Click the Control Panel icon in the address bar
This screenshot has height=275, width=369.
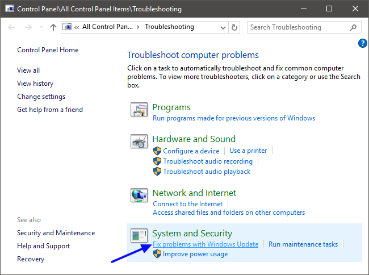tap(68, 27)
